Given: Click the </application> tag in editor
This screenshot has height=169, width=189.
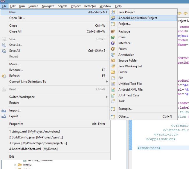Looking at the screenshot, I should point(161,139).
